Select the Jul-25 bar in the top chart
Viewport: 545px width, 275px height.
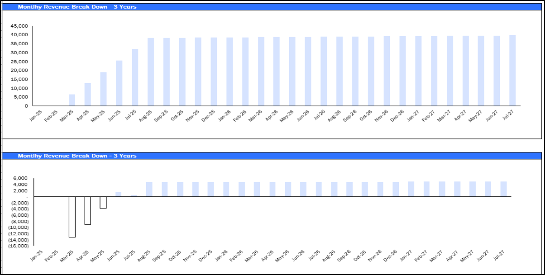click(135, 77)
